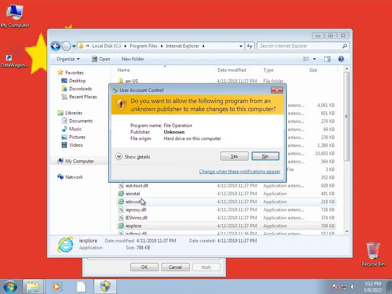Open Explorer help icon

[x=341, y=59]
